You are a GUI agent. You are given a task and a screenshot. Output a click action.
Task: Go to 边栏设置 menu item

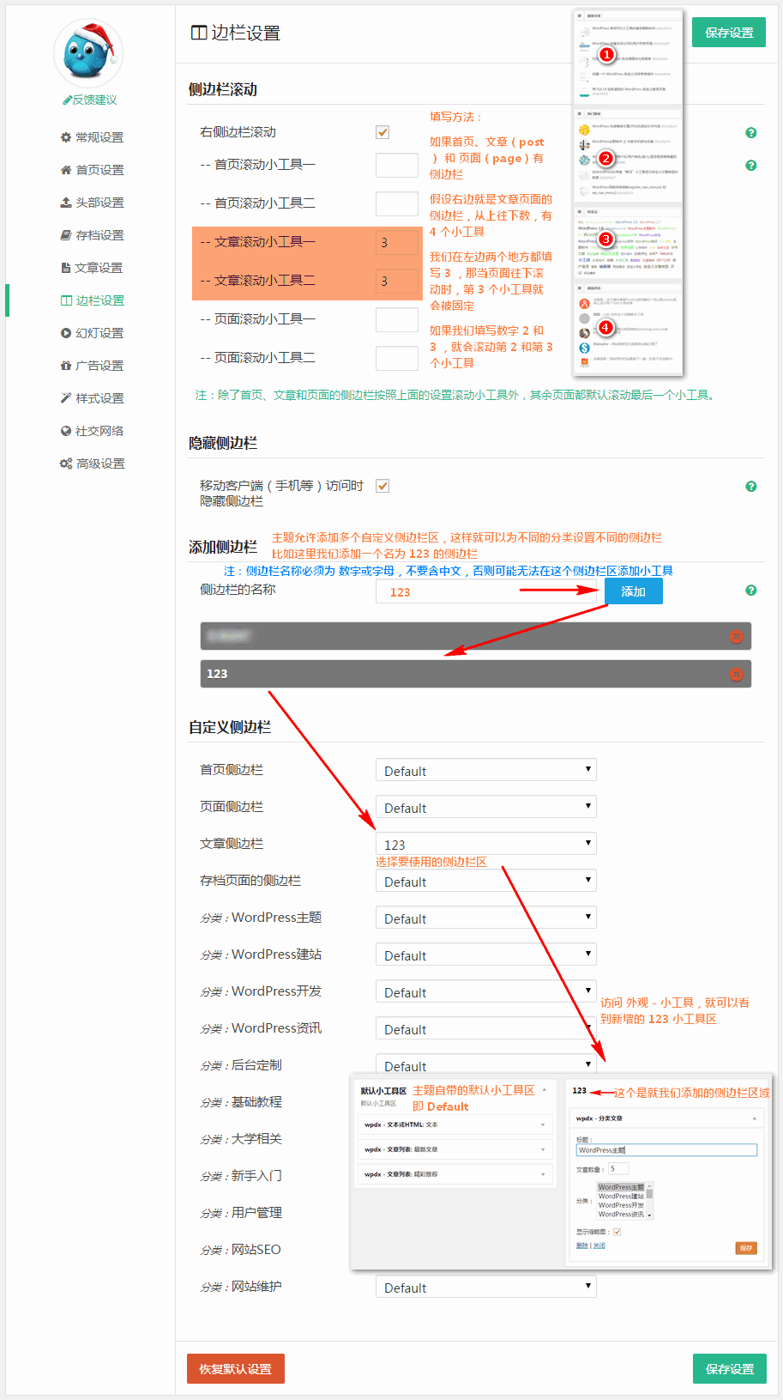tap(93, 300)
